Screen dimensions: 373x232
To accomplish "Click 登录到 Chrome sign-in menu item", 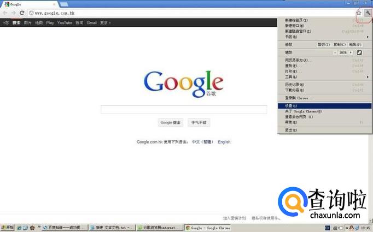I will [x=324, y=98].
